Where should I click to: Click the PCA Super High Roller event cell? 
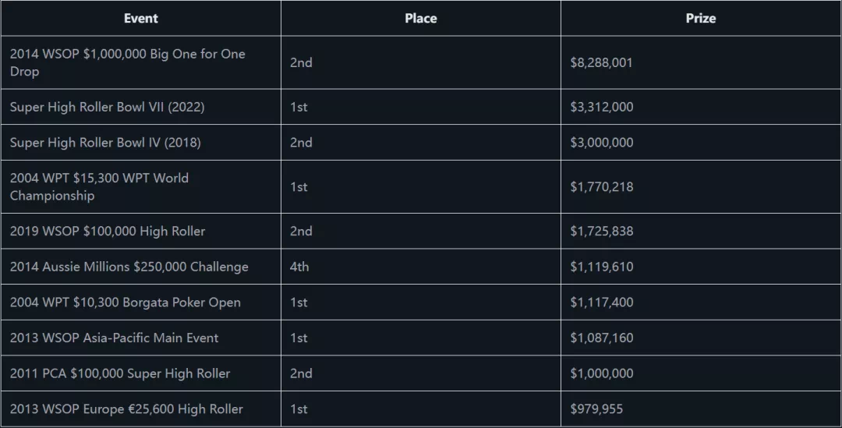point(120,373)
